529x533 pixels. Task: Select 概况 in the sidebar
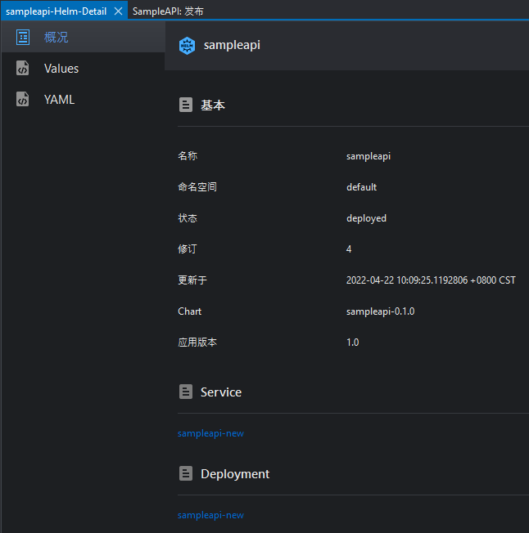[x=83, y=37]
